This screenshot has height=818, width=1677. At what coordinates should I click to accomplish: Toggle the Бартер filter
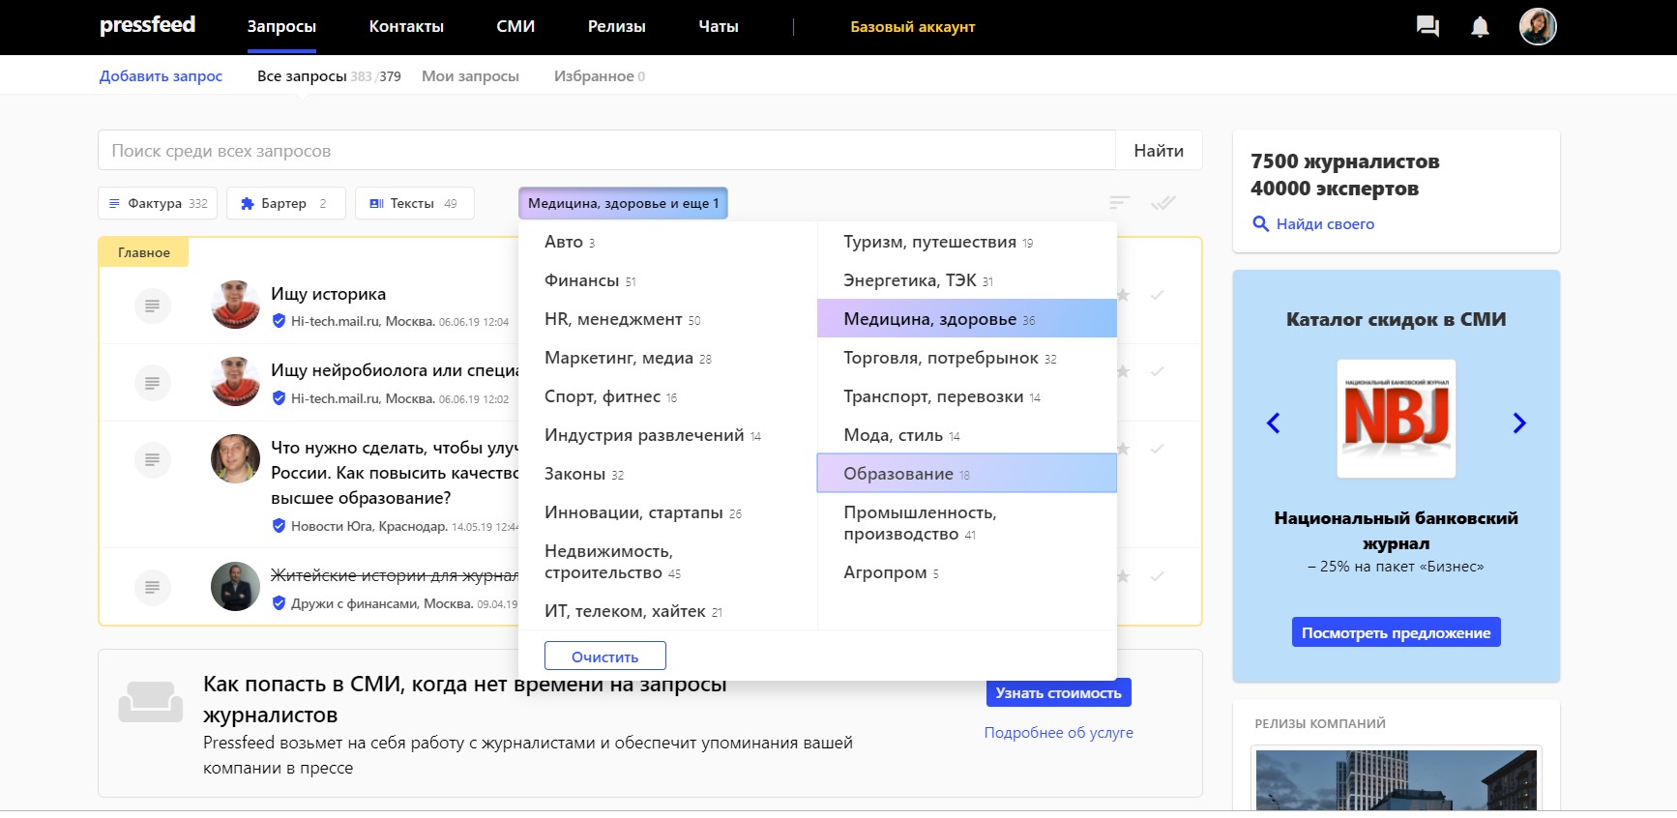[285, 204]
